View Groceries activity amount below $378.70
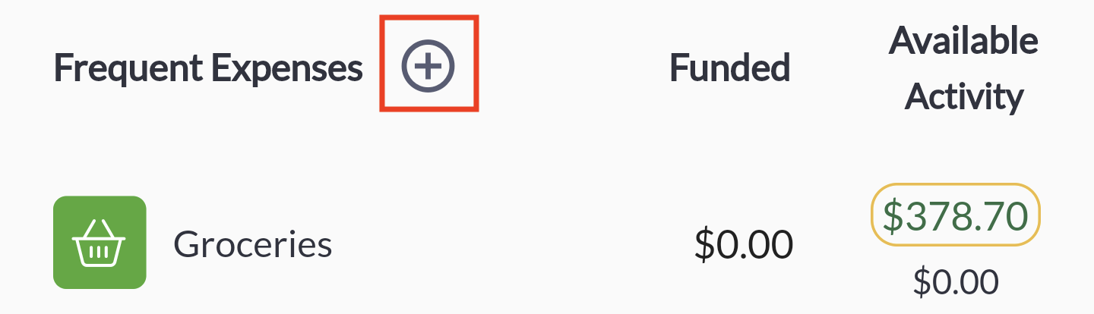 (x=955, y=281)
